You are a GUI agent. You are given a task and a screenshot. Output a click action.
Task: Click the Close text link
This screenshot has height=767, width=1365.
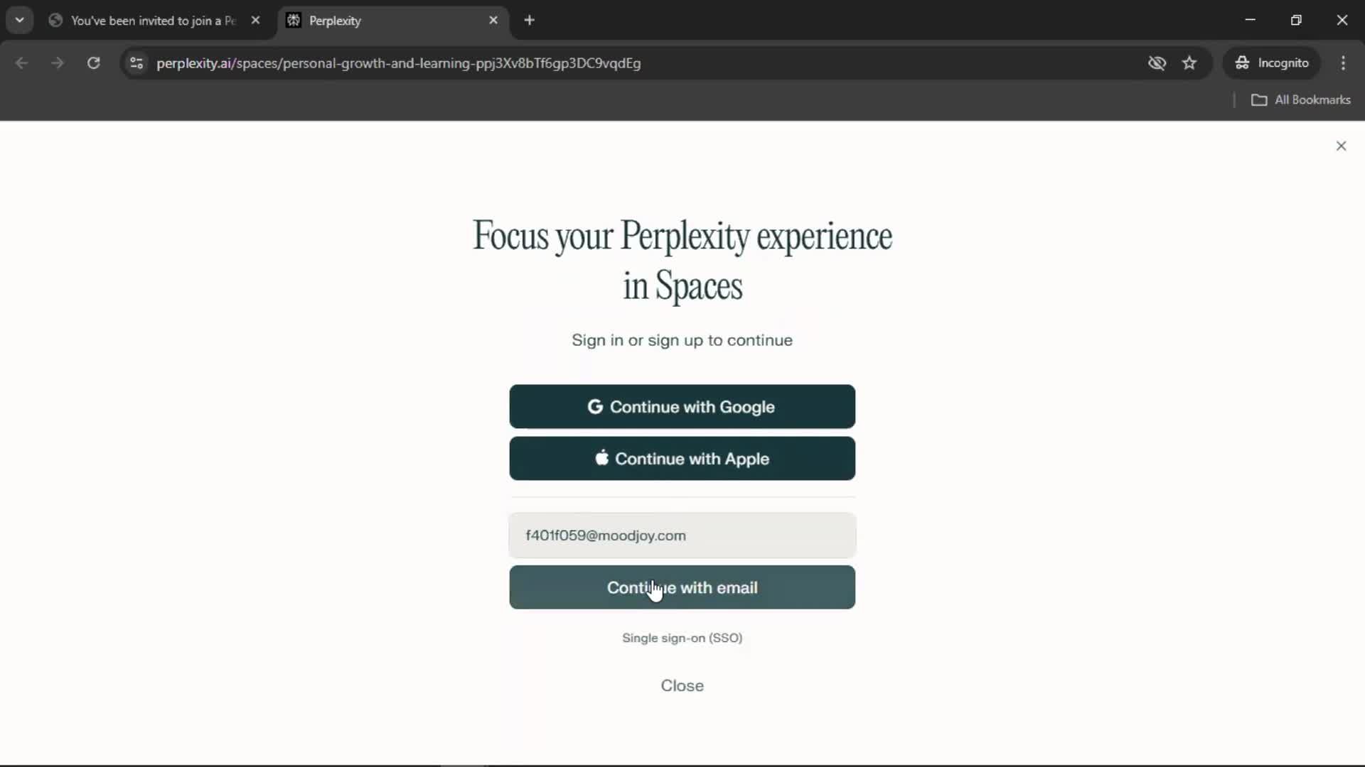682,686
